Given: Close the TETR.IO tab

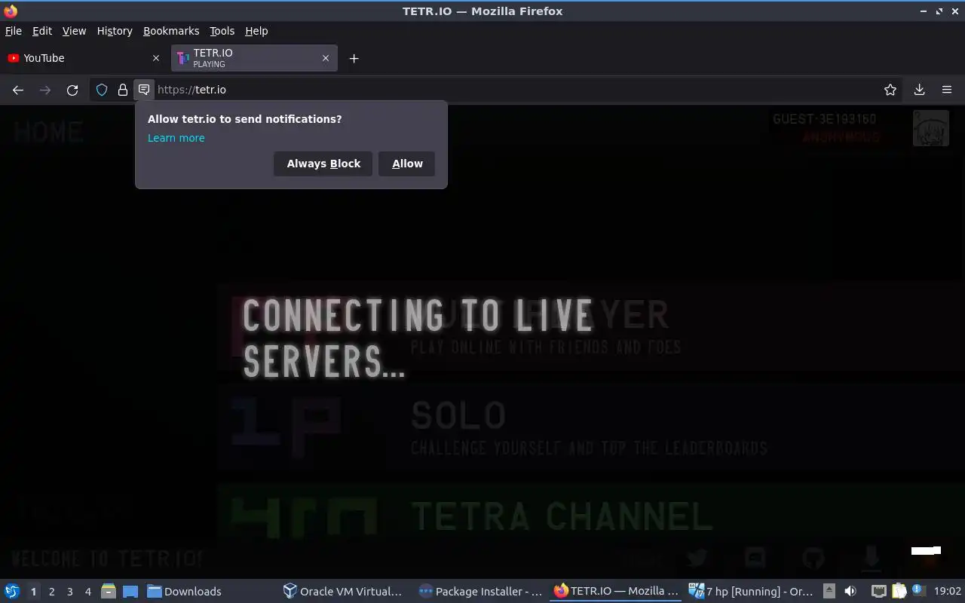Looking at the screenshot, I should click(x=326, y=58).
